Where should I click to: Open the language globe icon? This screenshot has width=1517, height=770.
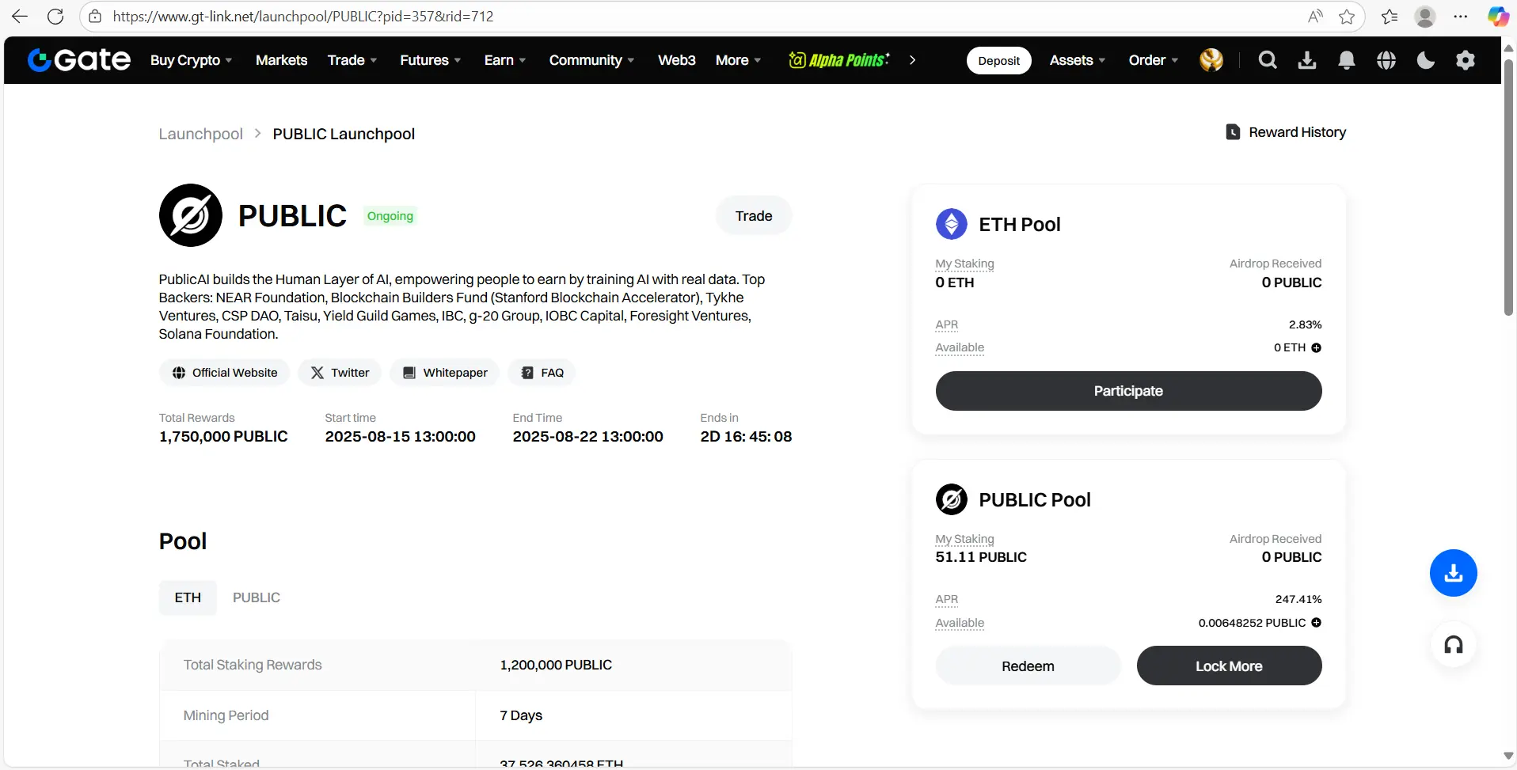(x=1386, y=60)
